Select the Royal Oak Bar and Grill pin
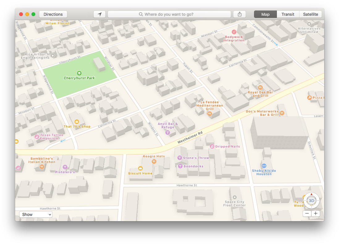Screen dimensions: 339x244 (260, 87)
